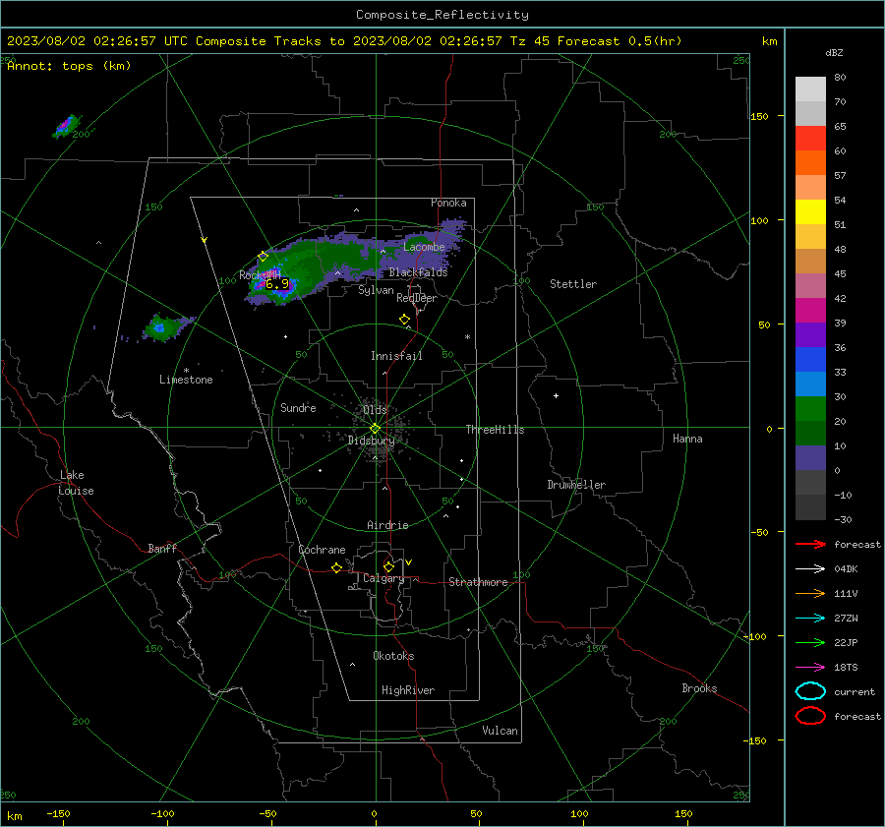Click the Airdrie city label
This screenshot has width=885, height=827.
387,525
